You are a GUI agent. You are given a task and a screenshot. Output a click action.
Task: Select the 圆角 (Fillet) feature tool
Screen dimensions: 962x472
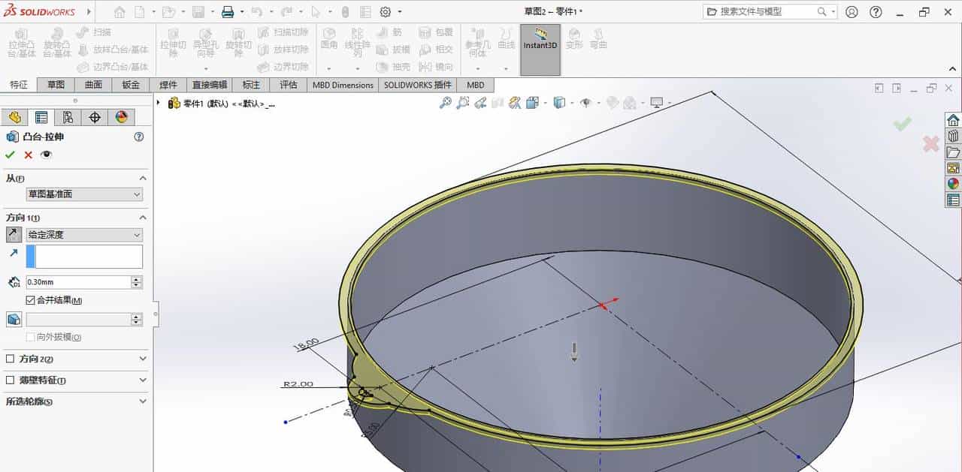pyautogui.click(x=328, y=38)
